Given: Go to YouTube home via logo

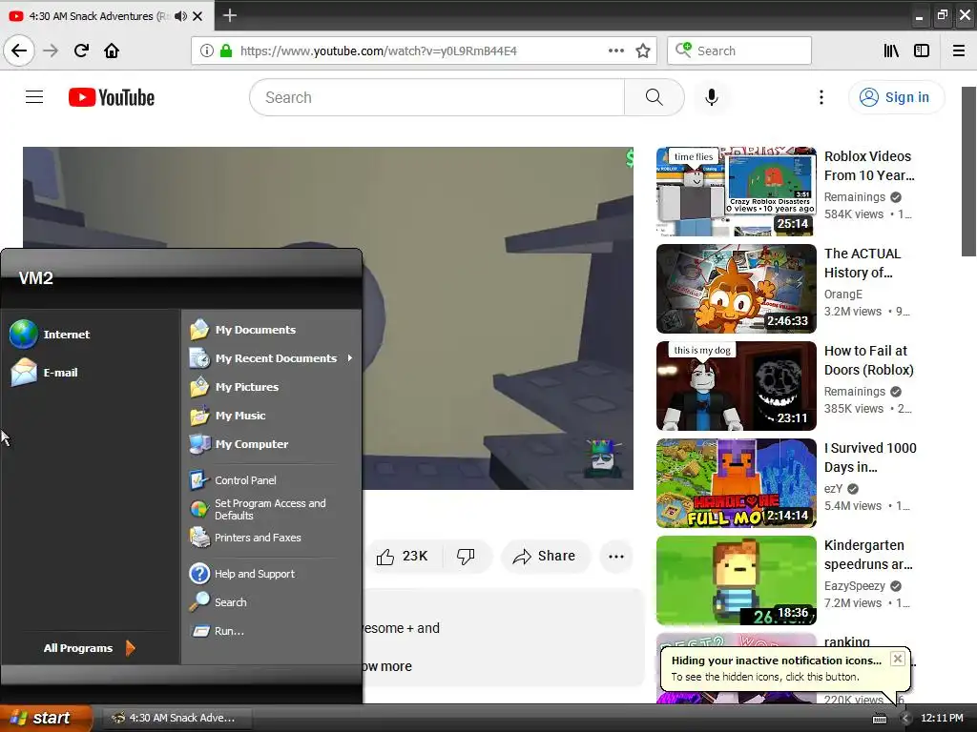Looking at the screenshot, I should [112, 97].
